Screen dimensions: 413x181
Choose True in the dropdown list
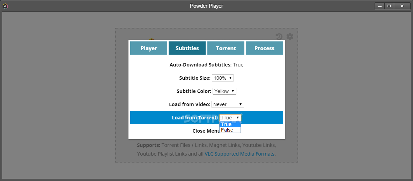tap(230, 124)
